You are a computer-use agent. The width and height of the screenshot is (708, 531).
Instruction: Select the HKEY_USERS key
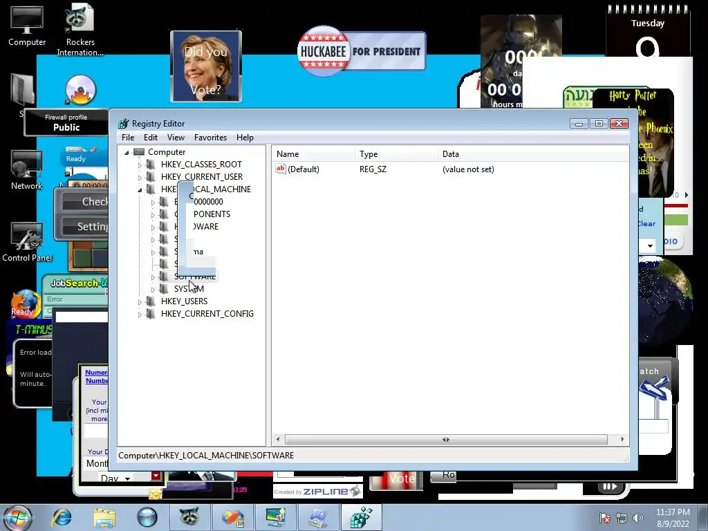click(184, 301)
